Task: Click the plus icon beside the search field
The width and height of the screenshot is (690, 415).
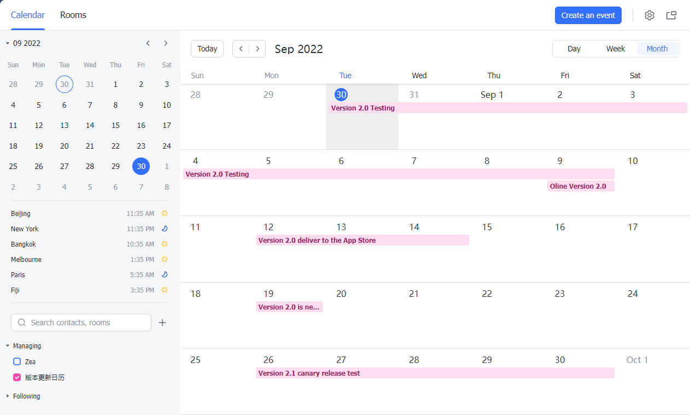Action: point(162,323)
